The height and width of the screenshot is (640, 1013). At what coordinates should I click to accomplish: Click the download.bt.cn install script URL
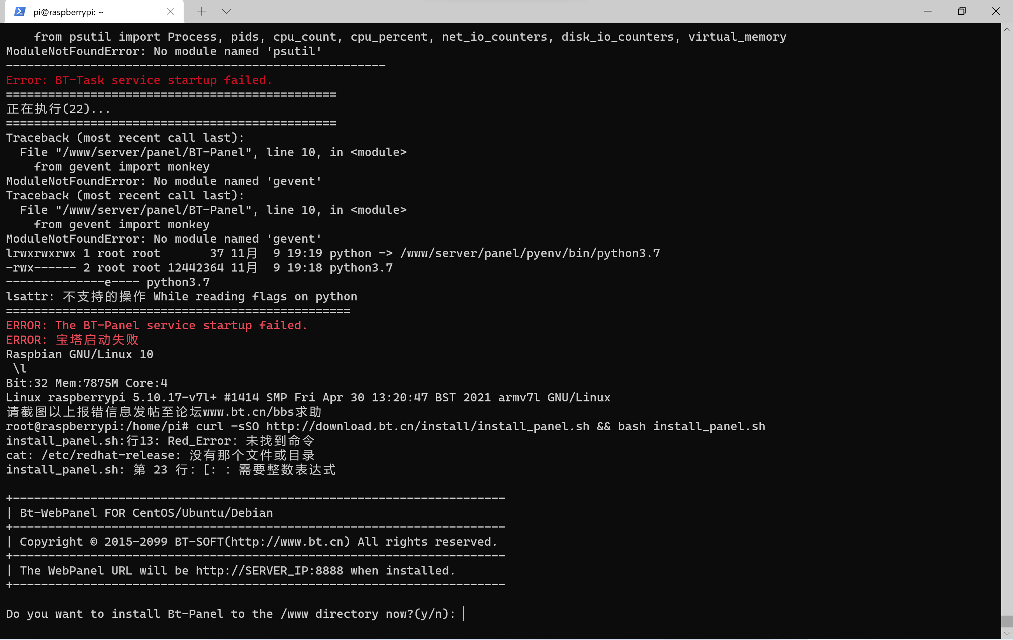pyautogui.click(x=428, y=426)
